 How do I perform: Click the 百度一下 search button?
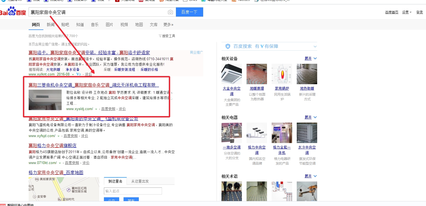pos(189,12)
